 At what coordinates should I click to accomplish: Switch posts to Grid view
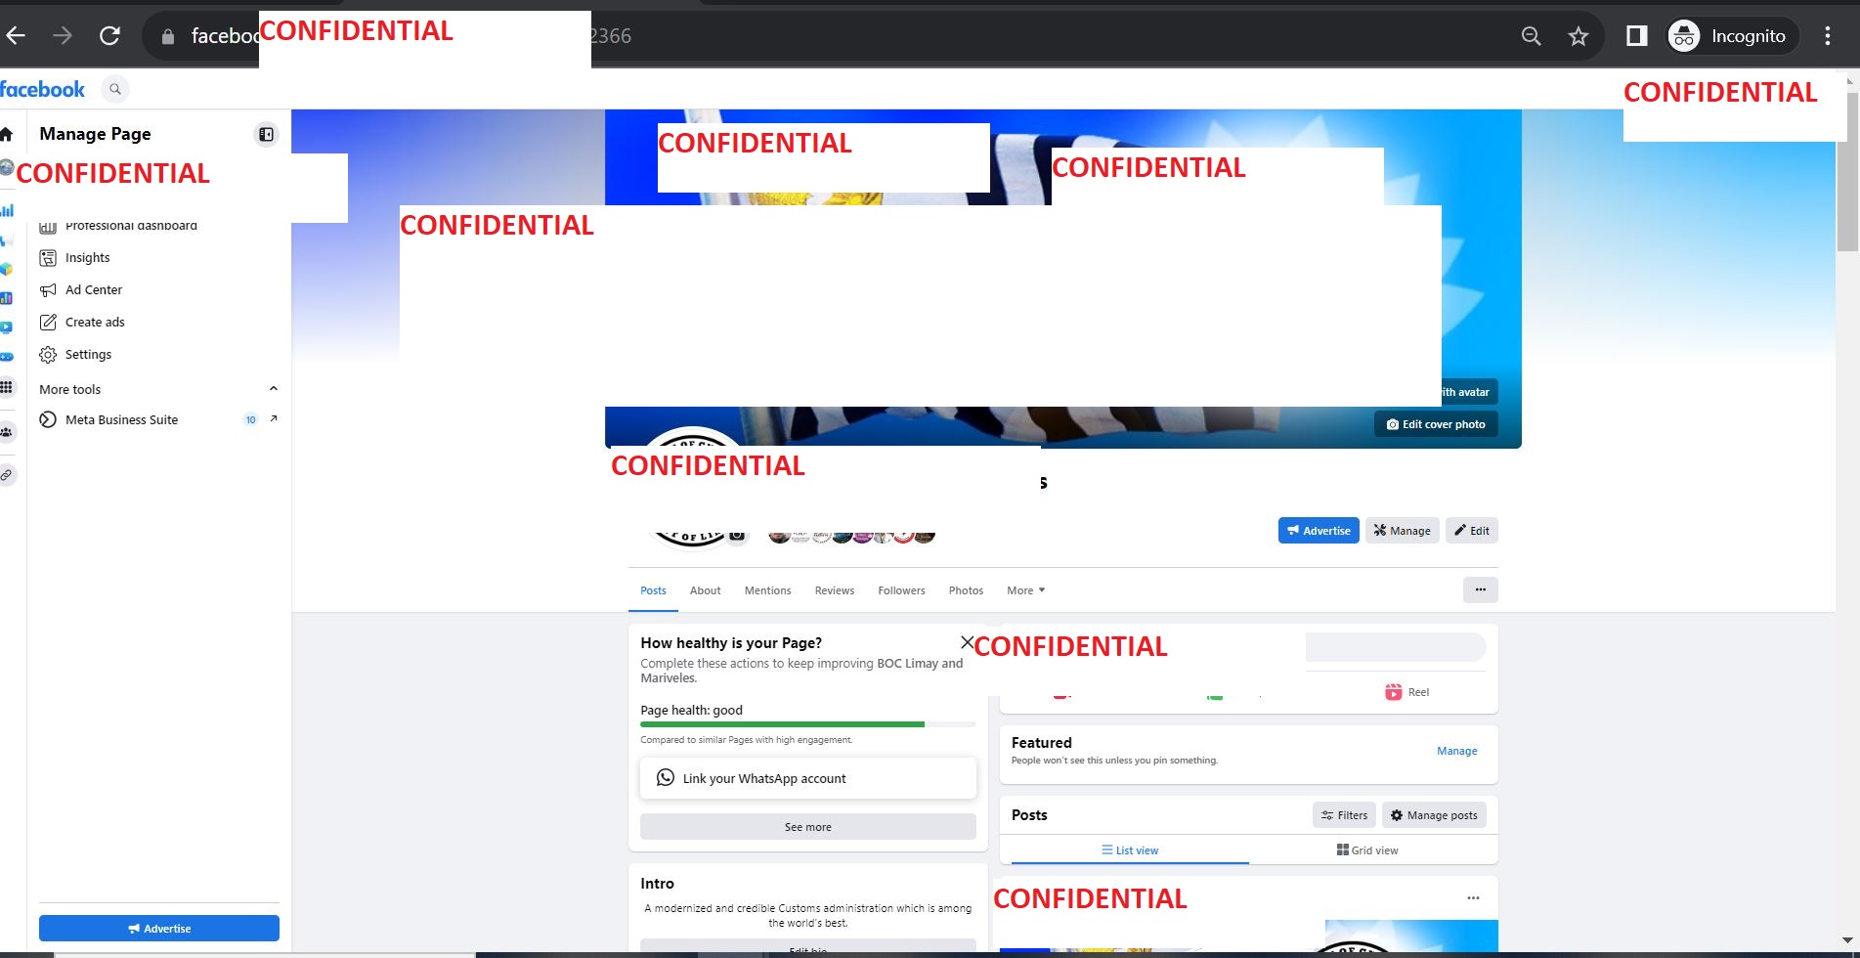(1367, 850)
